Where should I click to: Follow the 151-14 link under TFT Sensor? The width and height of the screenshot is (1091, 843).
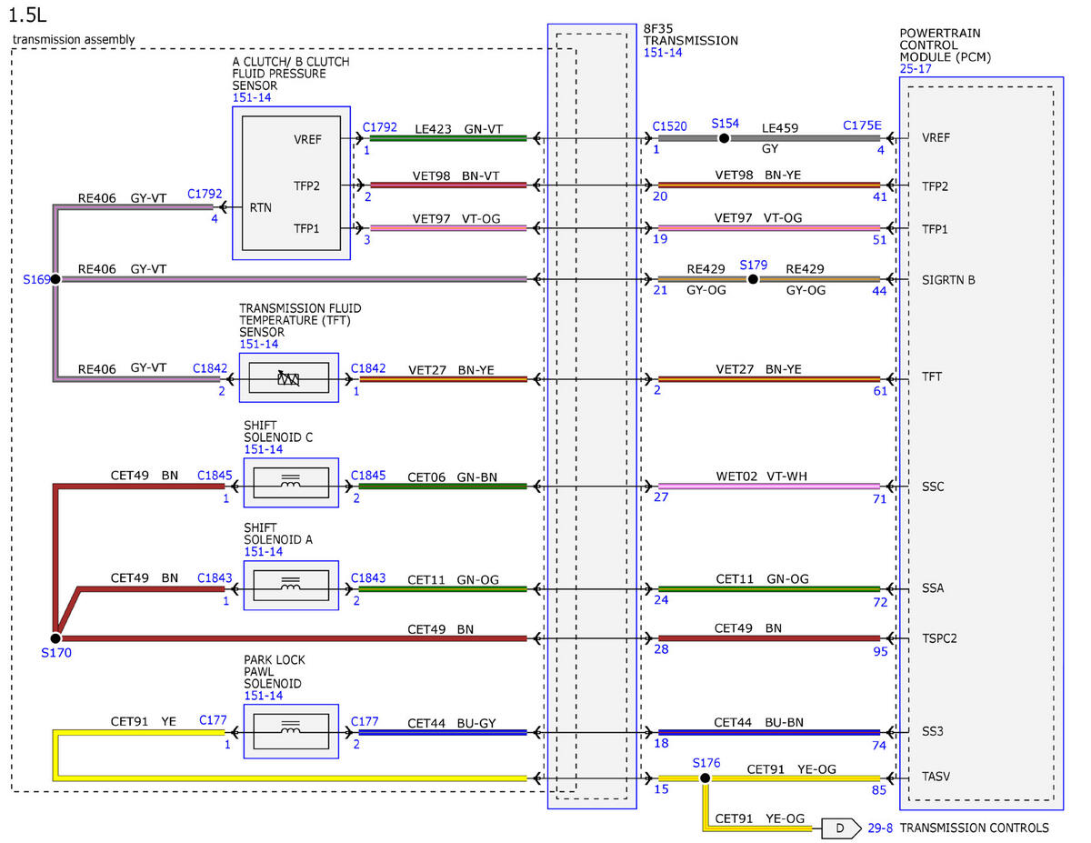(x=259, y=345)
